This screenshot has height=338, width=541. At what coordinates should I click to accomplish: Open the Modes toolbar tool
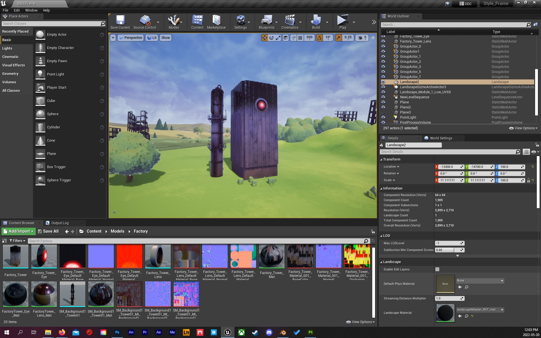coord(174,22)
